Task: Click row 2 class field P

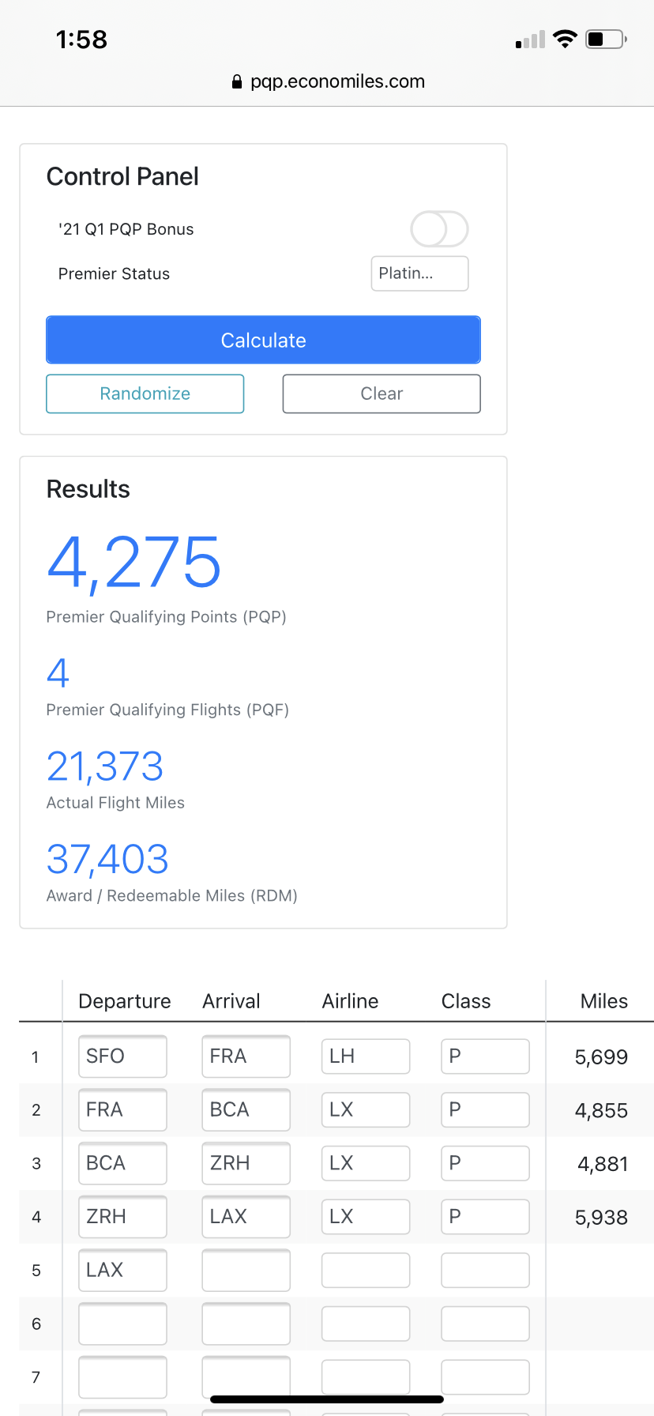Action: (485, 1110)
